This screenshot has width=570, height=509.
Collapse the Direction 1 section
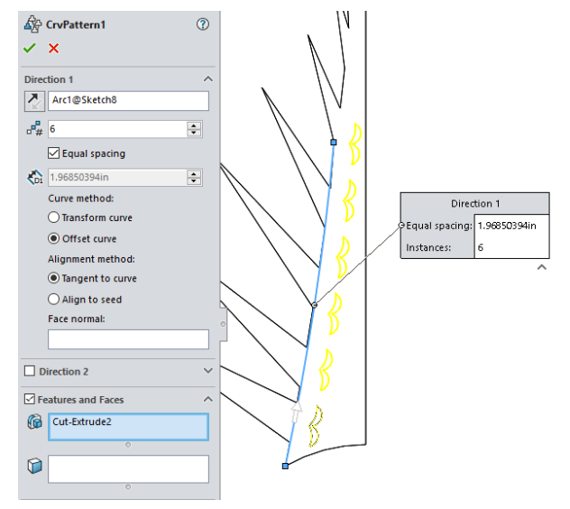tap(208, 79)
